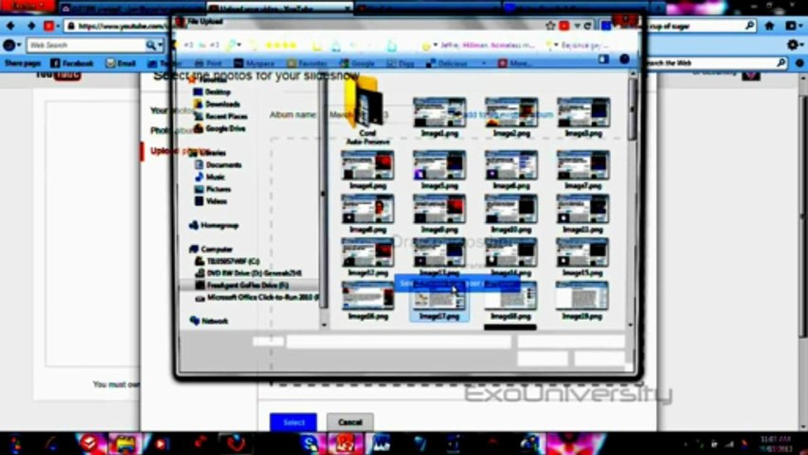Click browser home icon

click(769, 26)
